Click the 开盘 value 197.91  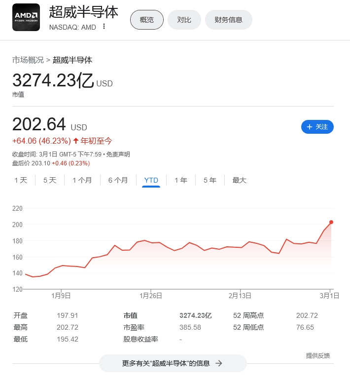(68, 315)
